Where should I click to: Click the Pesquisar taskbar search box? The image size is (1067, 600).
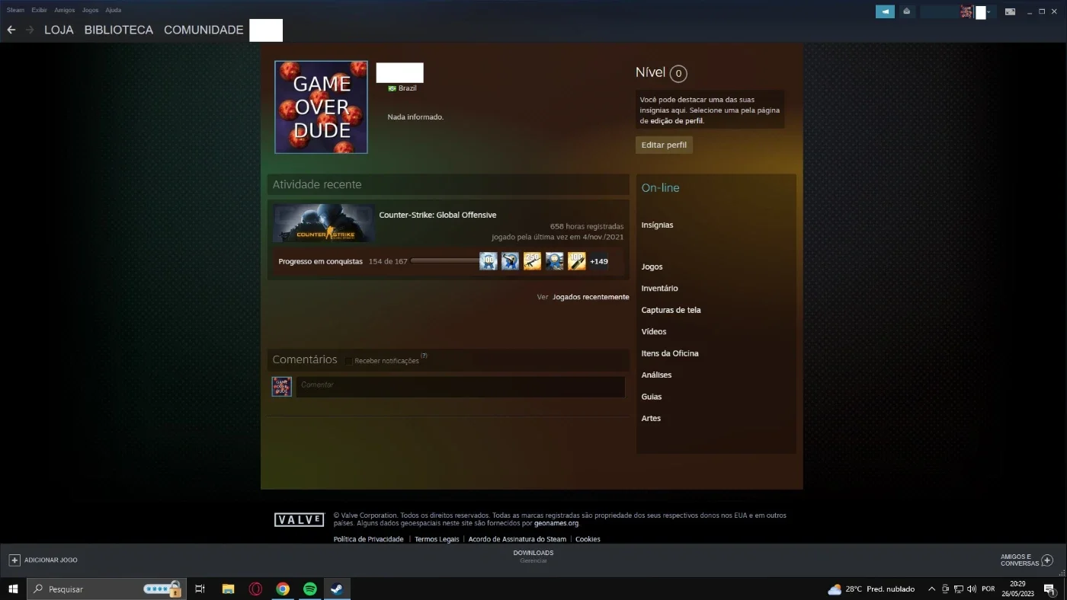106,589
